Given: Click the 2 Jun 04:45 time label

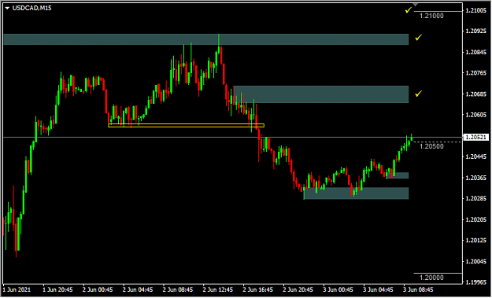Looking at the screenshot, I should 138,289.
